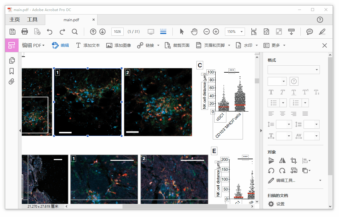This screenshot has width=339, height=217.
Task: Toggle underline text formatting
Action: pos(294,92)
